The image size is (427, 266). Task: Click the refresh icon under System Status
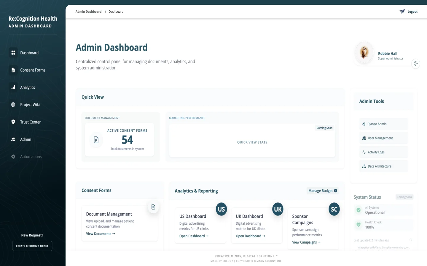pos(411,240)
